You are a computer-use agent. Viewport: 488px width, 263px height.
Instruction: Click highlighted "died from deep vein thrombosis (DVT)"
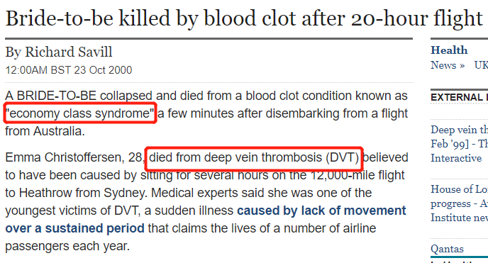[x=254, y=157]
